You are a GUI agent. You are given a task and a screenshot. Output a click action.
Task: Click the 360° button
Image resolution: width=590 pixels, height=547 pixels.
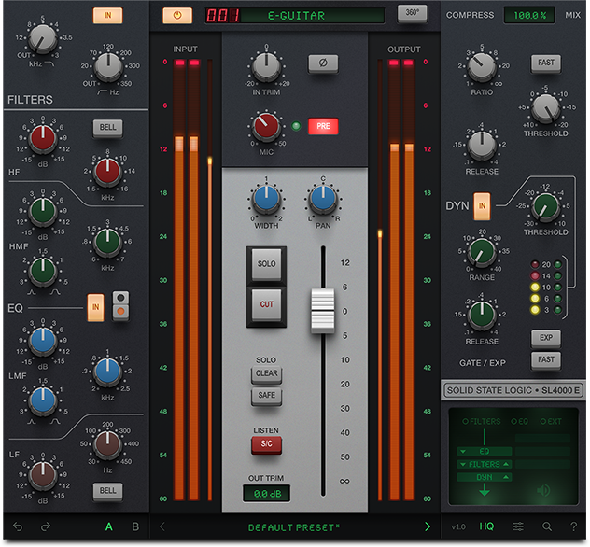(411, 14)
